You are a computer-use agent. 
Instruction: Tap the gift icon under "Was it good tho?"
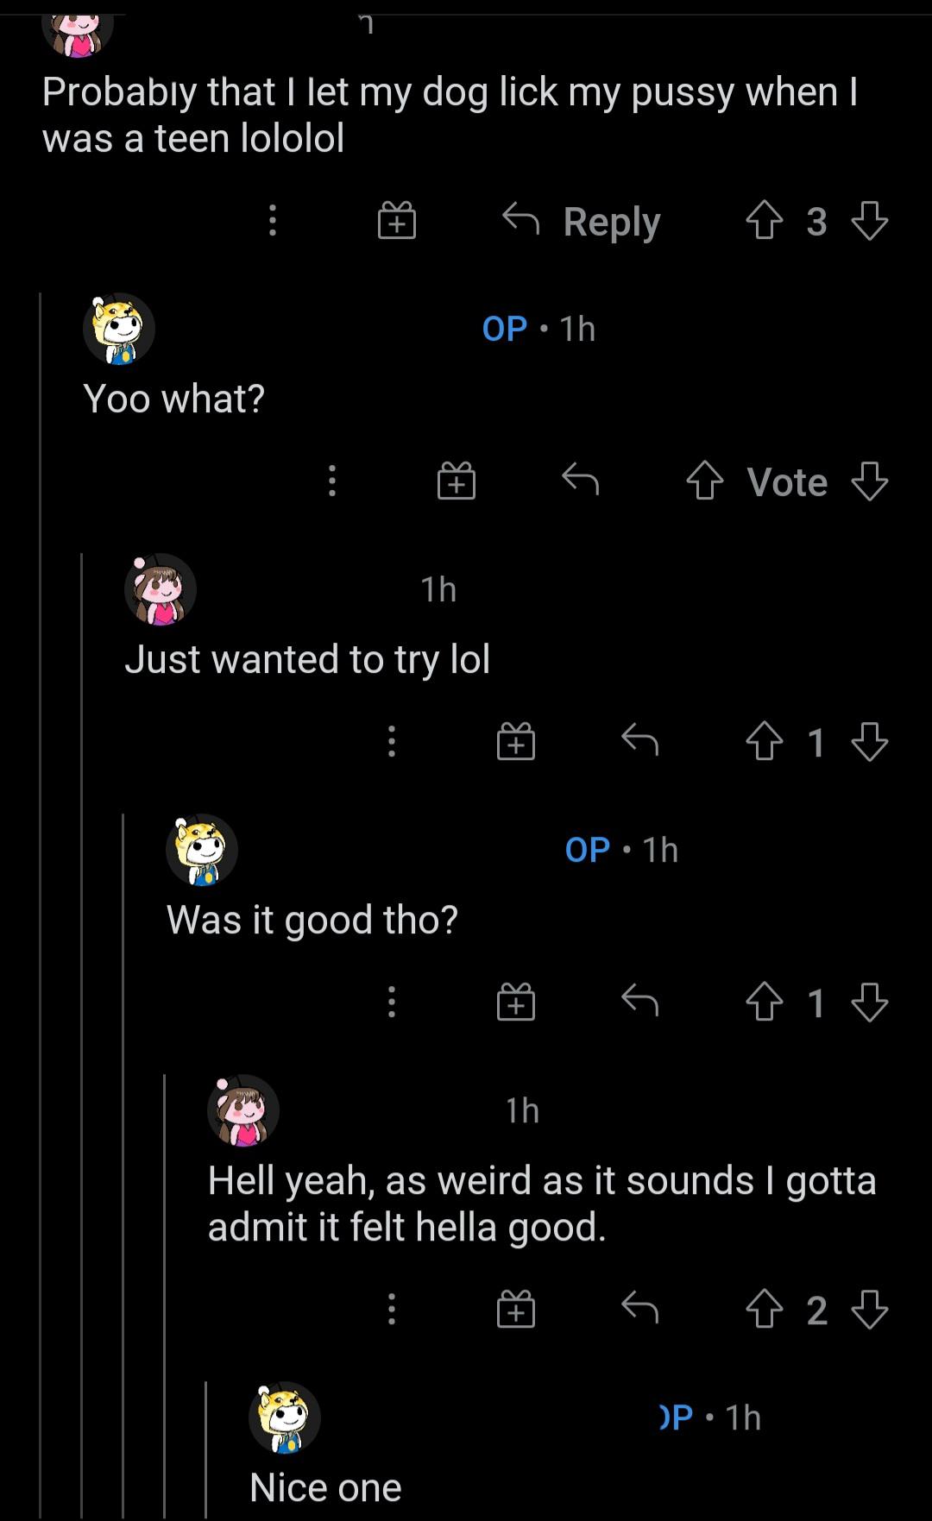coord(515,1002)
